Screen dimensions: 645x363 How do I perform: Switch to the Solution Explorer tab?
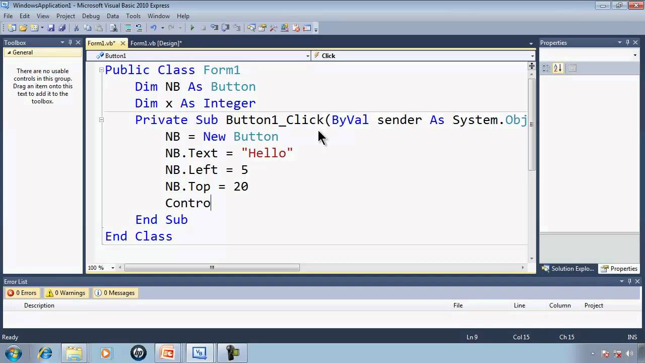point(568,269)
